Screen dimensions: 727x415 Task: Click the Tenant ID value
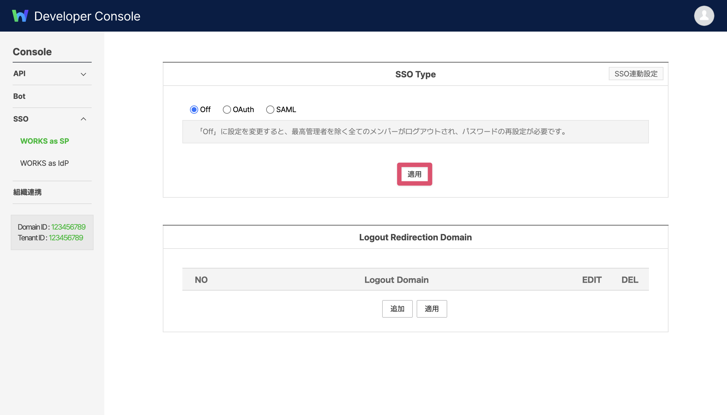(x=66, y=238)
